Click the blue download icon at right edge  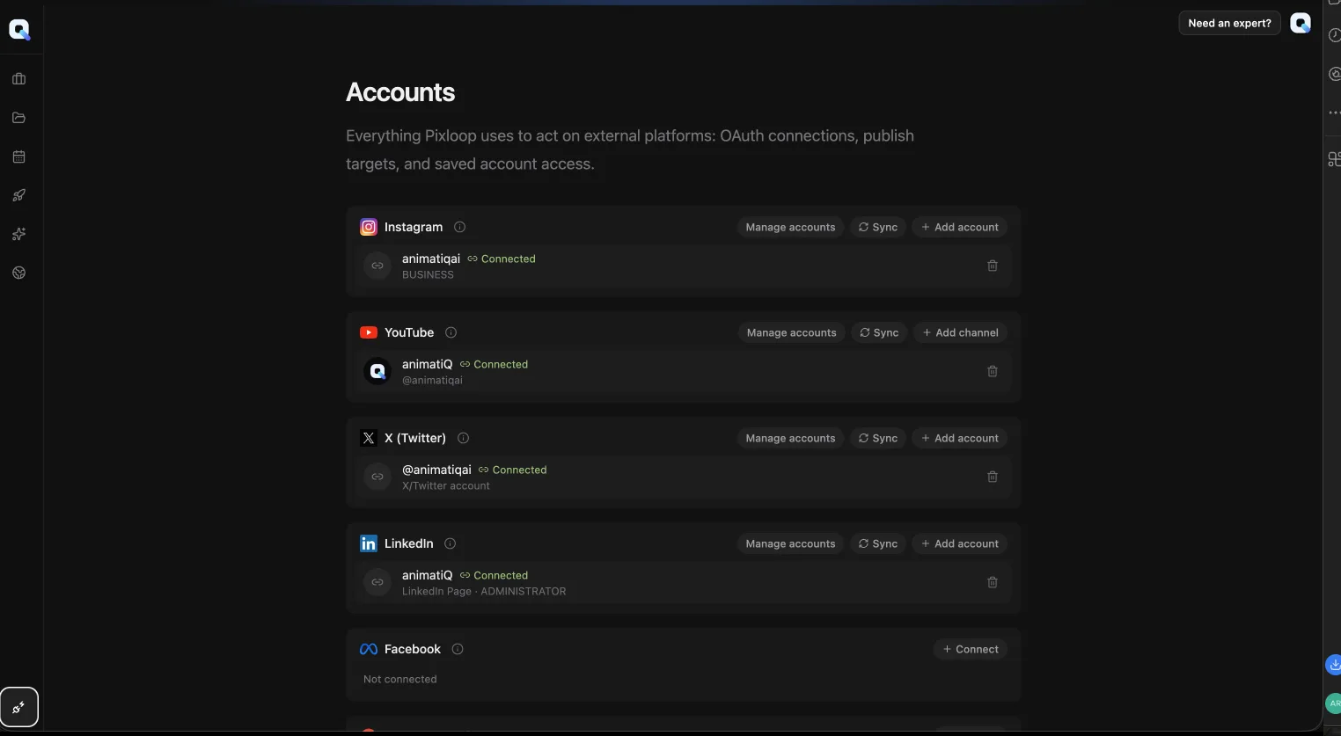(1334, 665)
